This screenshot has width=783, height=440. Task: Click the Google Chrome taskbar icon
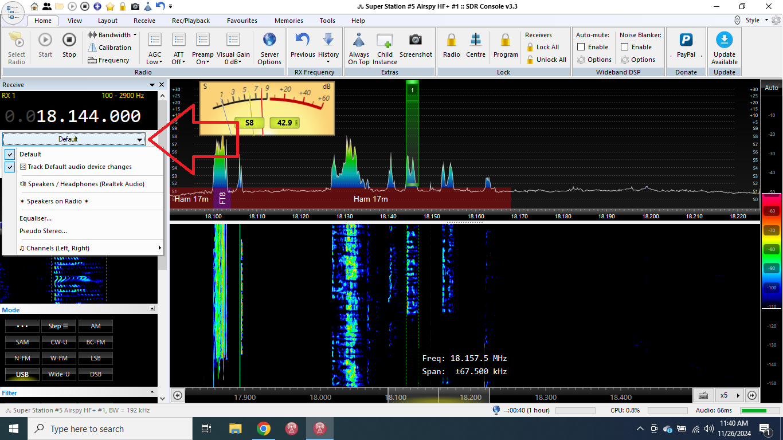pos(264,429)
